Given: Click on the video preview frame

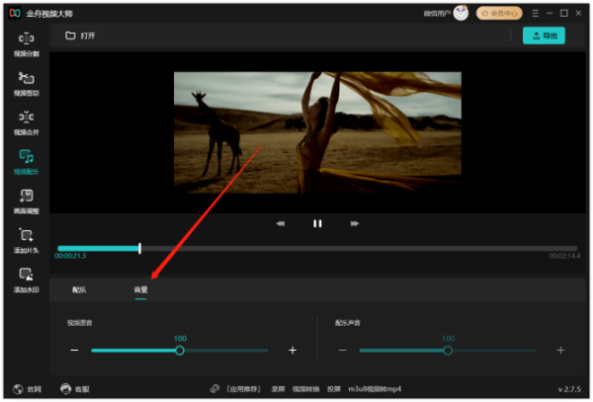Looking at the screenshot, I should [317, 132].
